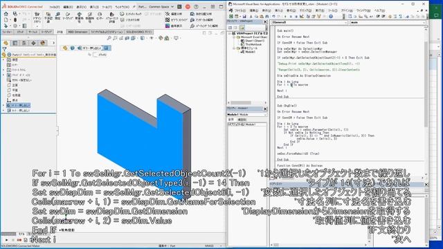Open the DisplayManager tab icon

(43, 43)
